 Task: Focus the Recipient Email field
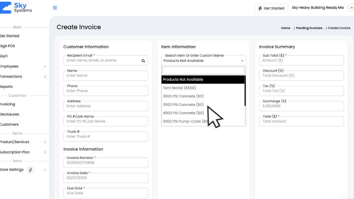click(x=106, y=61)
